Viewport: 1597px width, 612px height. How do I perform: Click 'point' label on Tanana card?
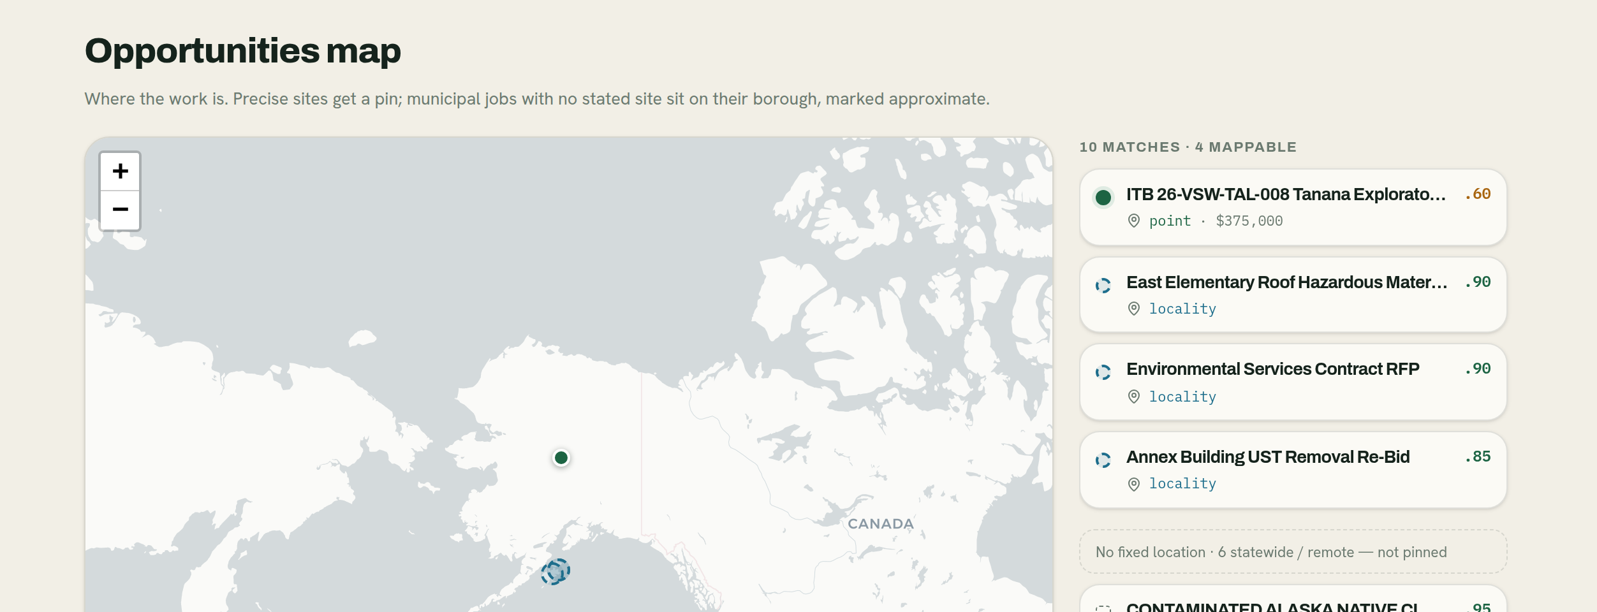pyautogui.click(x=1170, y=221)
